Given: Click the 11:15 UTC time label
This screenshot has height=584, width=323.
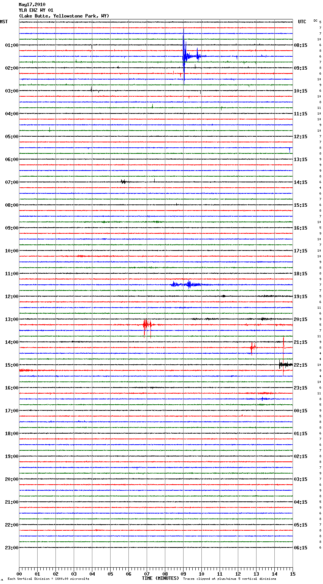Looking at the screenshot, I should pyautogui.click(x=301, y=113).
